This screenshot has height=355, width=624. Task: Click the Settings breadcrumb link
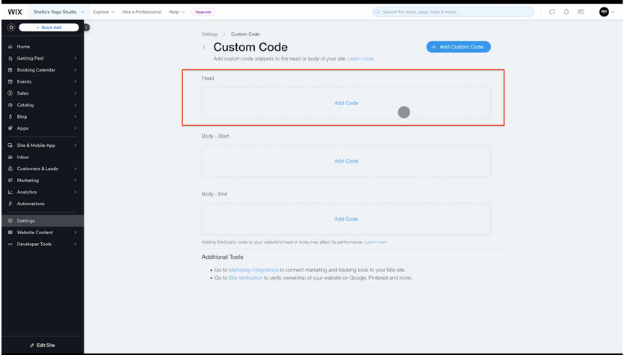coord(210,34)
